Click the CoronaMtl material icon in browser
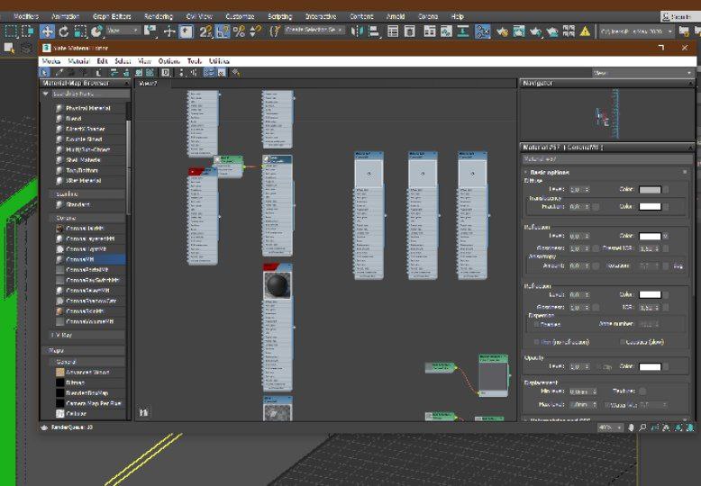This screenshot has width=701, height=486. coord(60,259)
